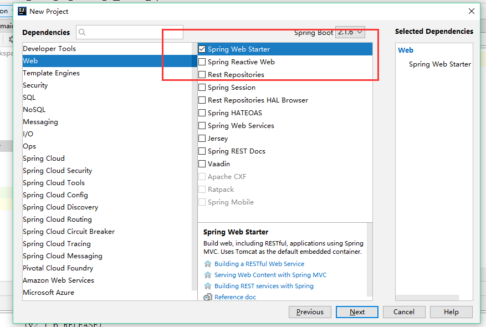Choose the Ops category
486x327 pixels.
pos(108,146)
